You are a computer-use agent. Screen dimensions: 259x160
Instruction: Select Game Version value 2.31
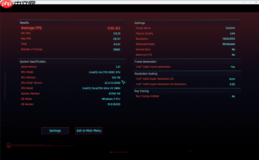coord(118,67)
